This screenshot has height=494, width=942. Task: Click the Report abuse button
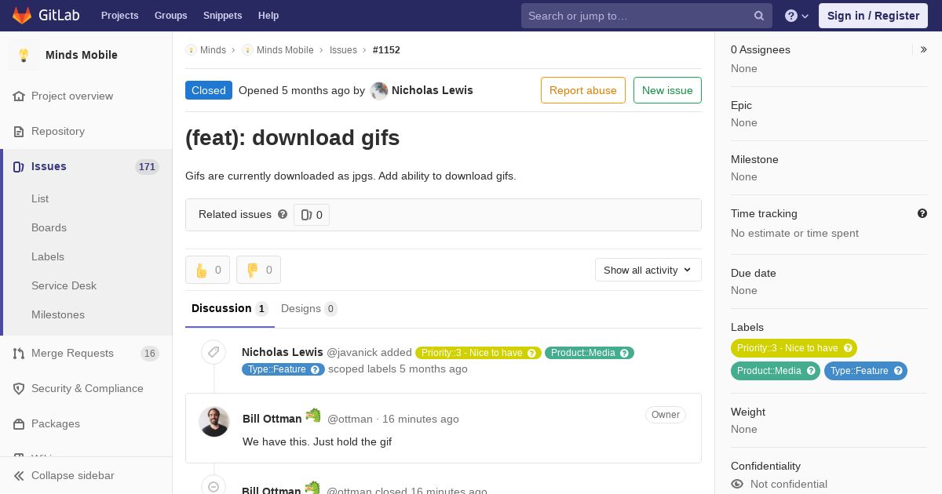[583, 90]
